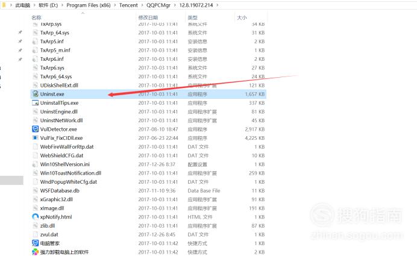Navigate to 软件 (D:) in breadcrumb
This screenshot has height=256, width=417.
click(48, 5)
